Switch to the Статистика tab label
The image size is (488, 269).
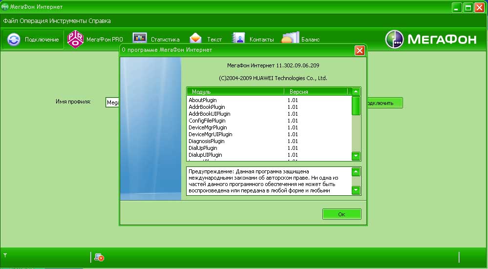point(165,40)
